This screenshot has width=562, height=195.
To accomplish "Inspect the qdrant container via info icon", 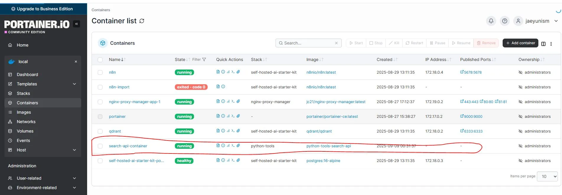I will point(223,131).
